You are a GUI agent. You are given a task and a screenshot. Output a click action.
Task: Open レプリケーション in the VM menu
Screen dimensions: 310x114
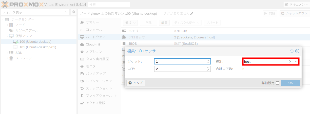click(99, 81)
